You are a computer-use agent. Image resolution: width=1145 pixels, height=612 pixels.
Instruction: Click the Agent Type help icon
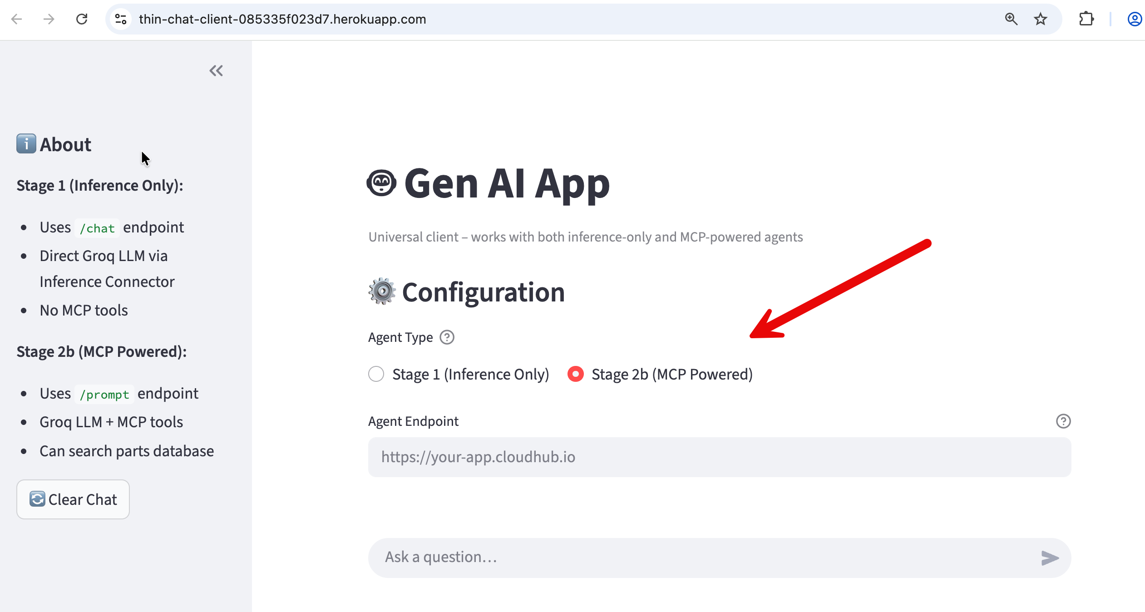tap(447, 337)
